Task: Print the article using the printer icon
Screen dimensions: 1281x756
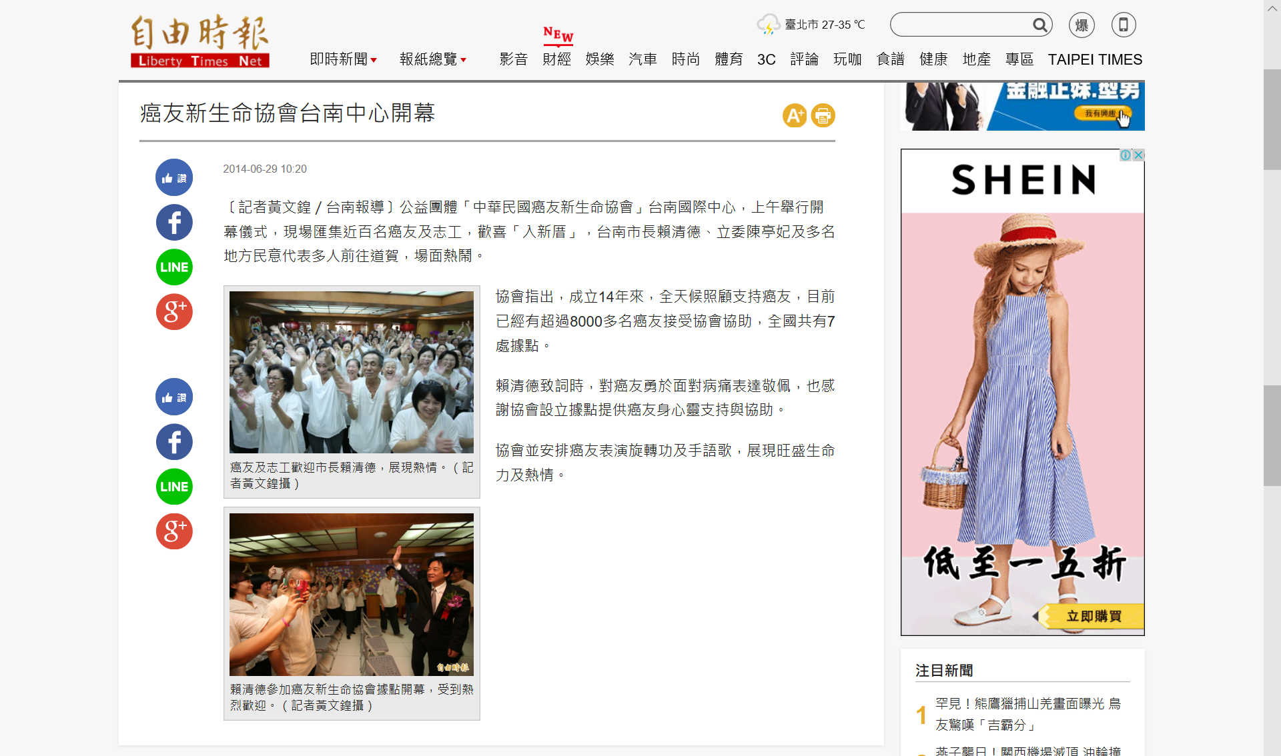Action: [x=823, y=115]
